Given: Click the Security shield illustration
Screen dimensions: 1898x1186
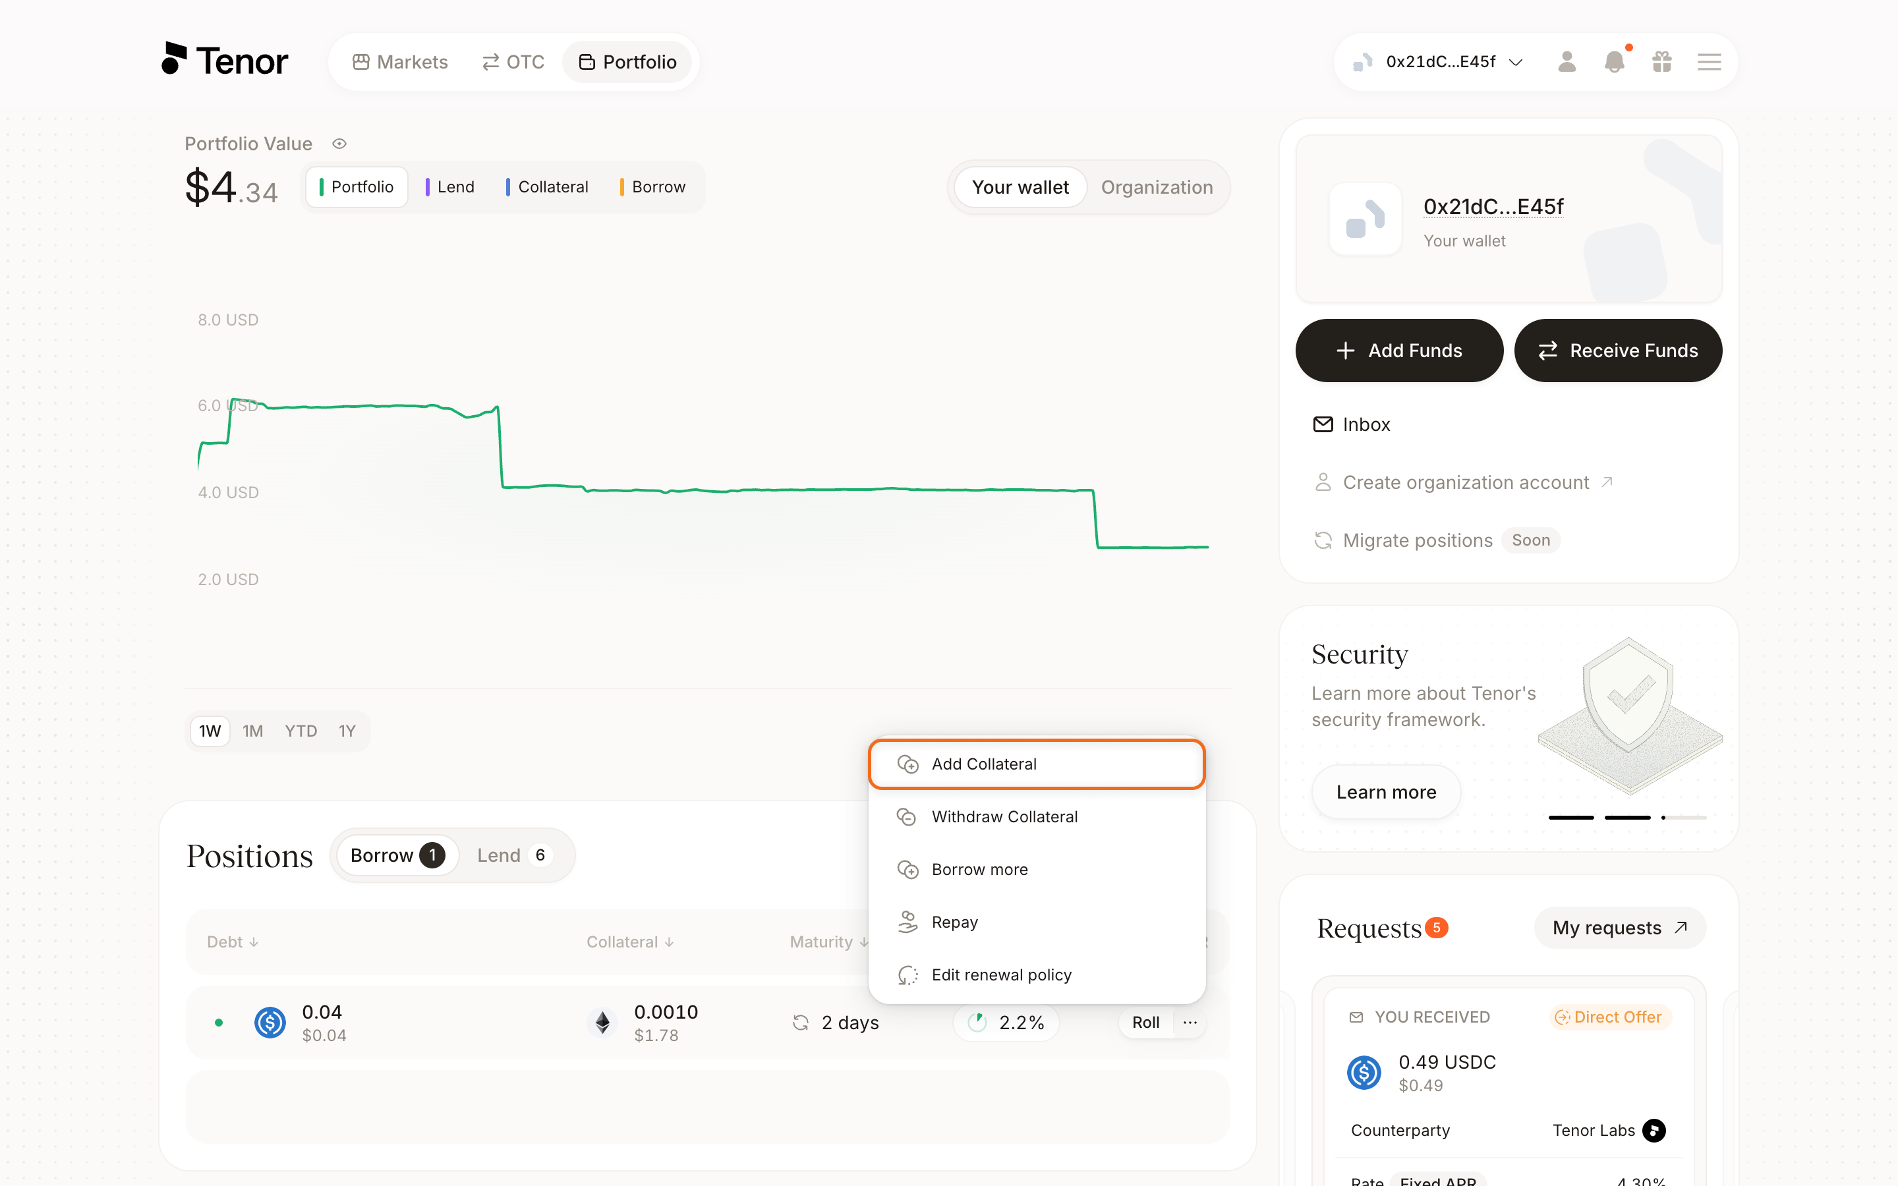Looking at the screenshot, I should (1630, 716).
